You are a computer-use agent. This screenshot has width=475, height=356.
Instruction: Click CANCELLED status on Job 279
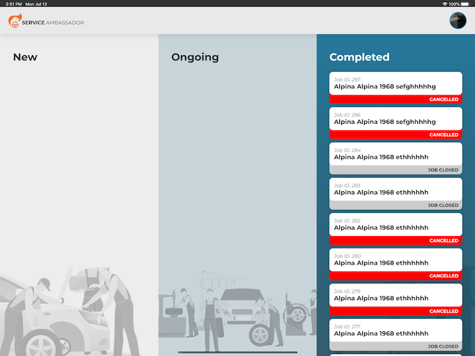point(444,311)
